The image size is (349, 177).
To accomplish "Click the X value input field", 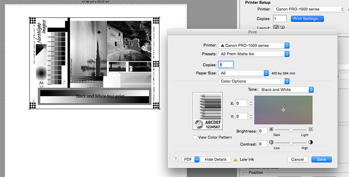I will tap(241, 103).
